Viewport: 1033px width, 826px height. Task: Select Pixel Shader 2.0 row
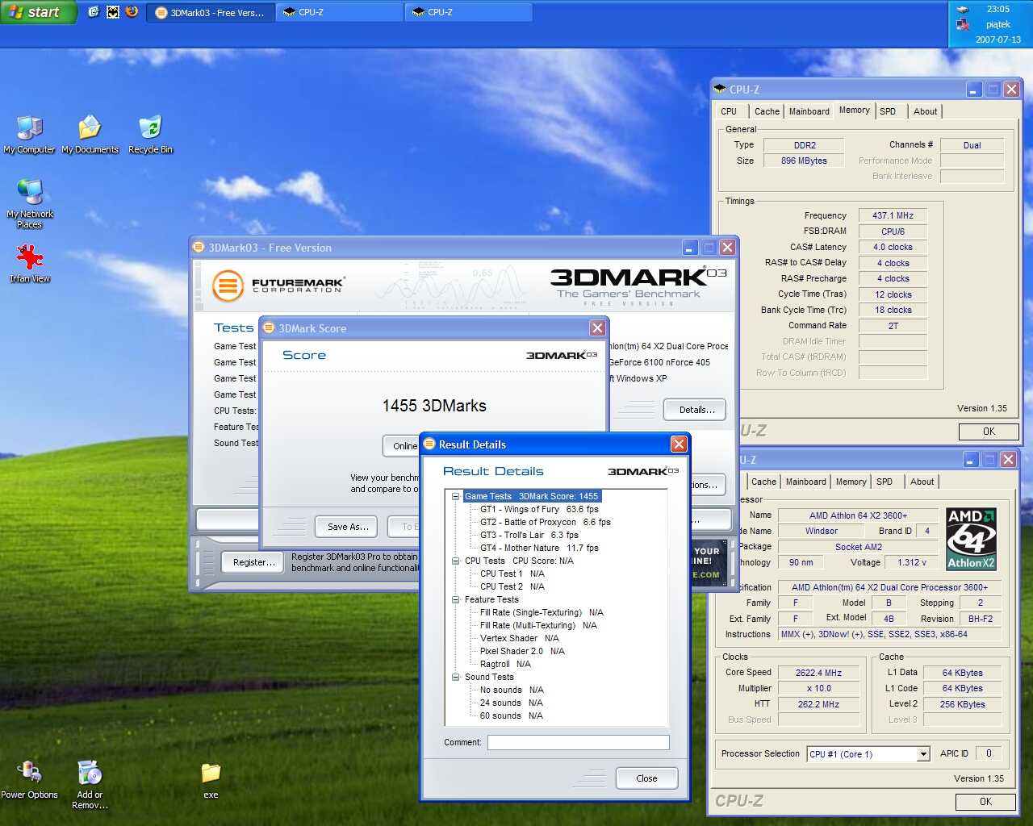point(522,651)
